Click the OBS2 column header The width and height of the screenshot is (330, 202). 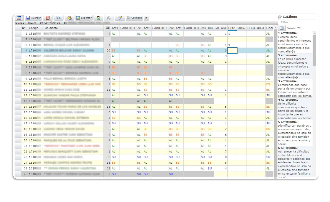point(242,28)
